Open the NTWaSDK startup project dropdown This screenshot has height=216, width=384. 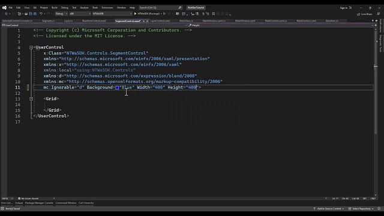click(112, 14)
